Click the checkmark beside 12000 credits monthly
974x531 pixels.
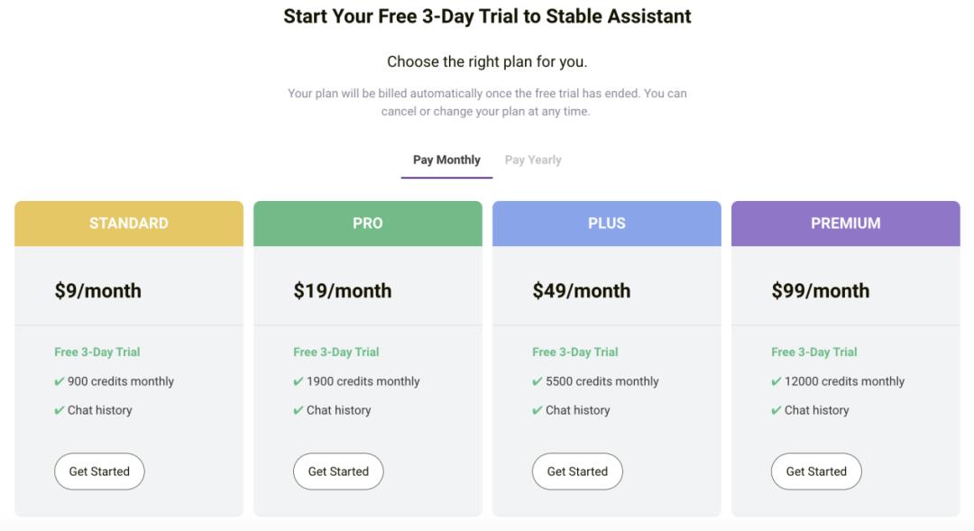tap(776, 382)
